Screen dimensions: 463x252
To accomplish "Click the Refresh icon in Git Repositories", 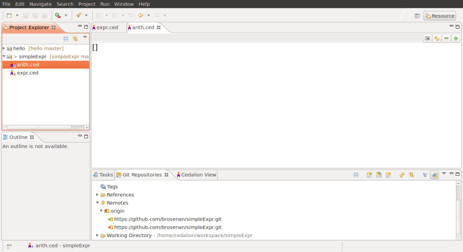I will coord(402,175).
